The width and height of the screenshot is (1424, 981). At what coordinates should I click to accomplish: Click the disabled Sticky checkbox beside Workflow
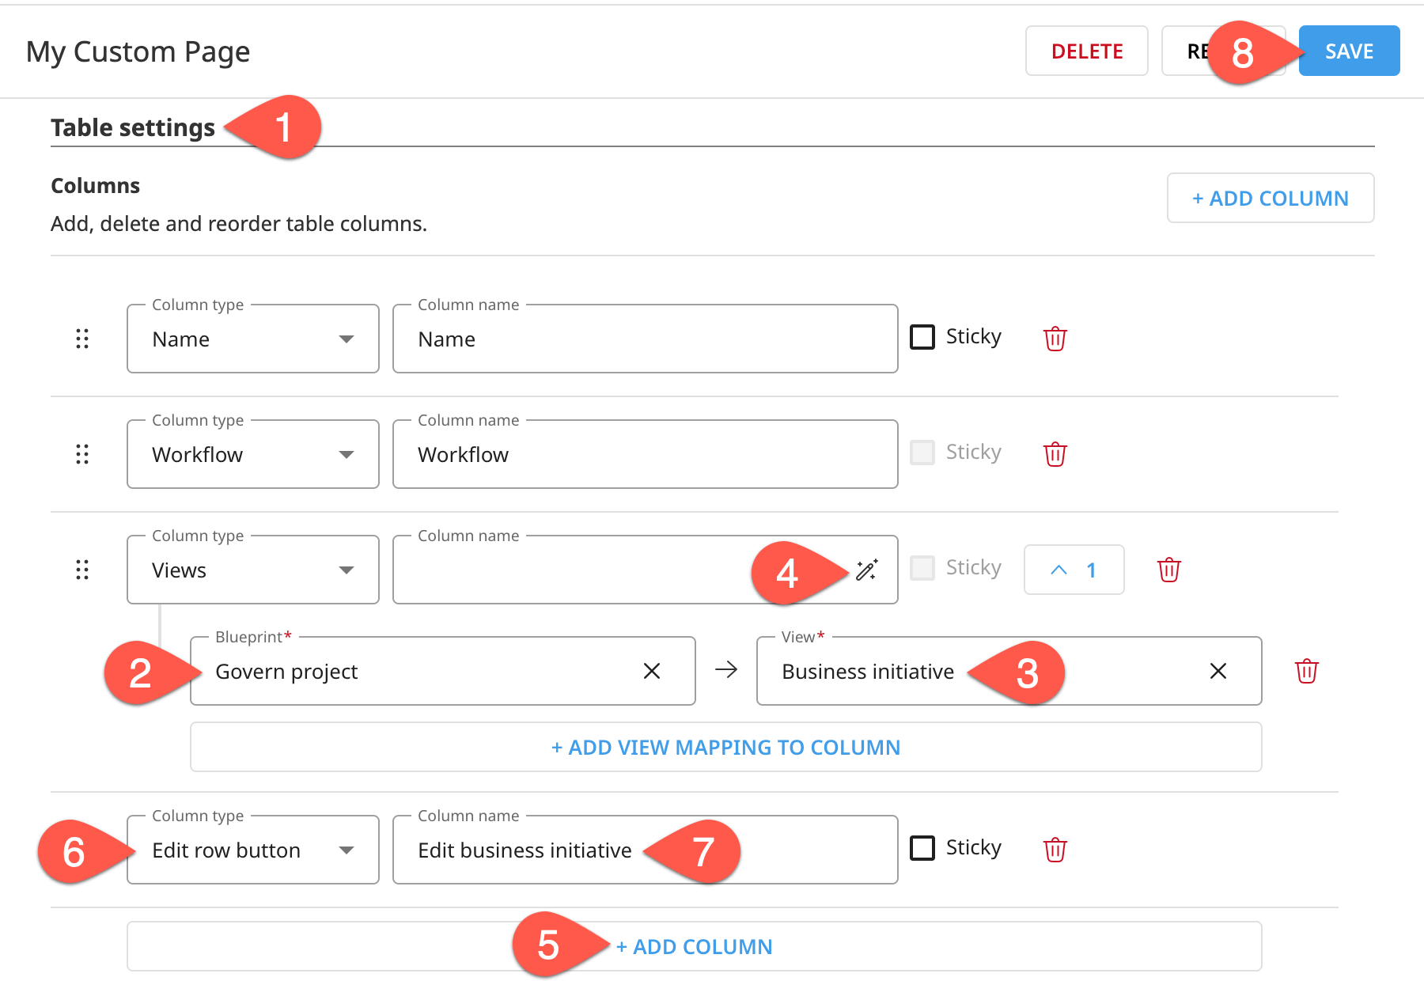coord(922,451)
